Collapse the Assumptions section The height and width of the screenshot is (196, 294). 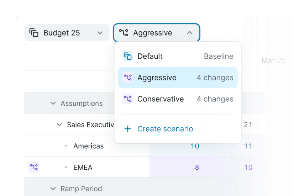tap(53, 104)
